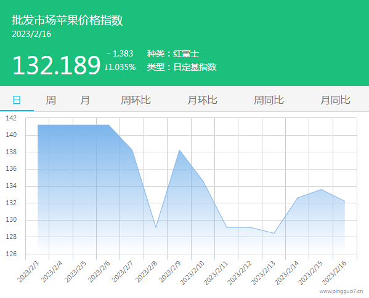Open the 周同比 tab
This screenshot has width=369, height=298.
tap(269, 100)
